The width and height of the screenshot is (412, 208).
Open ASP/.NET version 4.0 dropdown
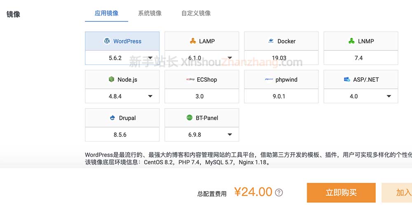[389, 97]
